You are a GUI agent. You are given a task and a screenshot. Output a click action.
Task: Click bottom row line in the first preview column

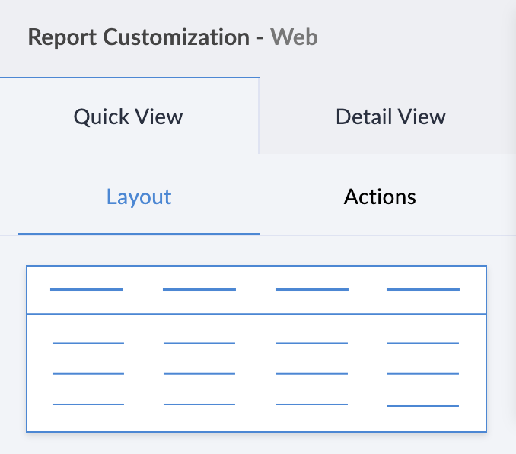[x=88, y=404]
